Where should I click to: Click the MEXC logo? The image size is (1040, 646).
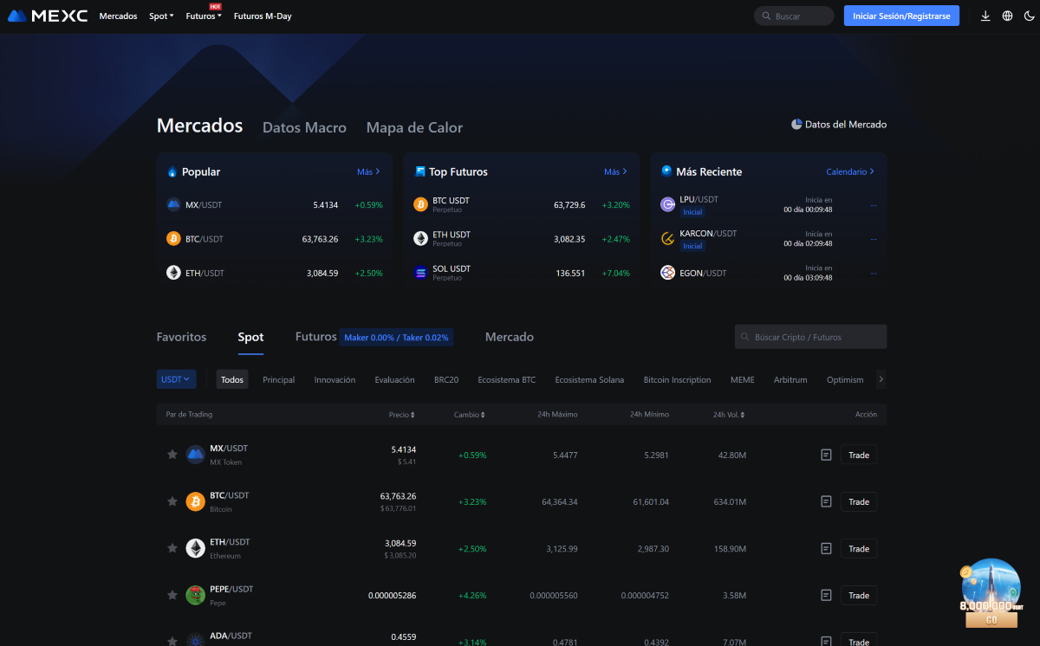click(48, 16)
